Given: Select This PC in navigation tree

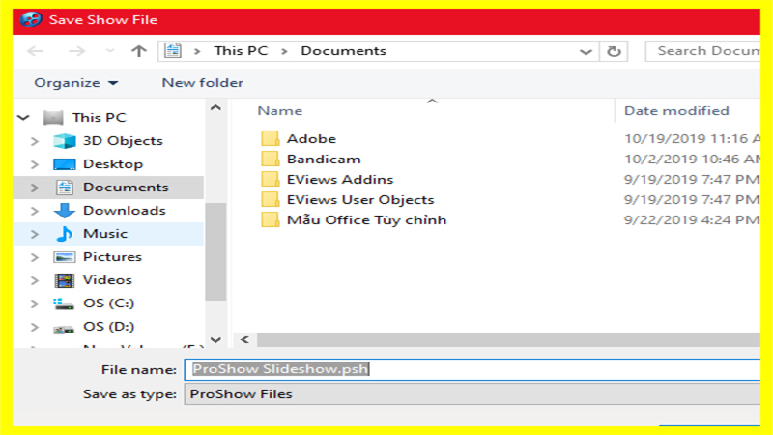Looking at the screenshot, I should tap(100, 117).
